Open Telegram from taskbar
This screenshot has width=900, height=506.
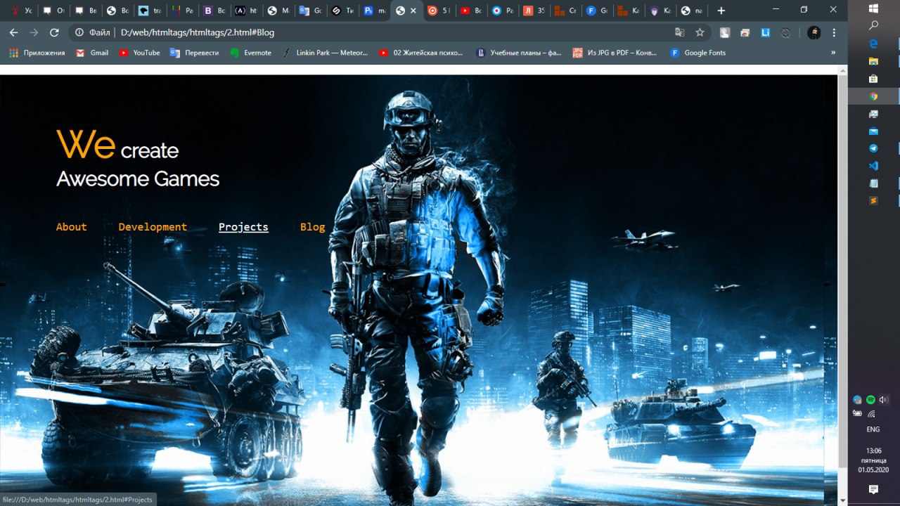tap(874, 149)
